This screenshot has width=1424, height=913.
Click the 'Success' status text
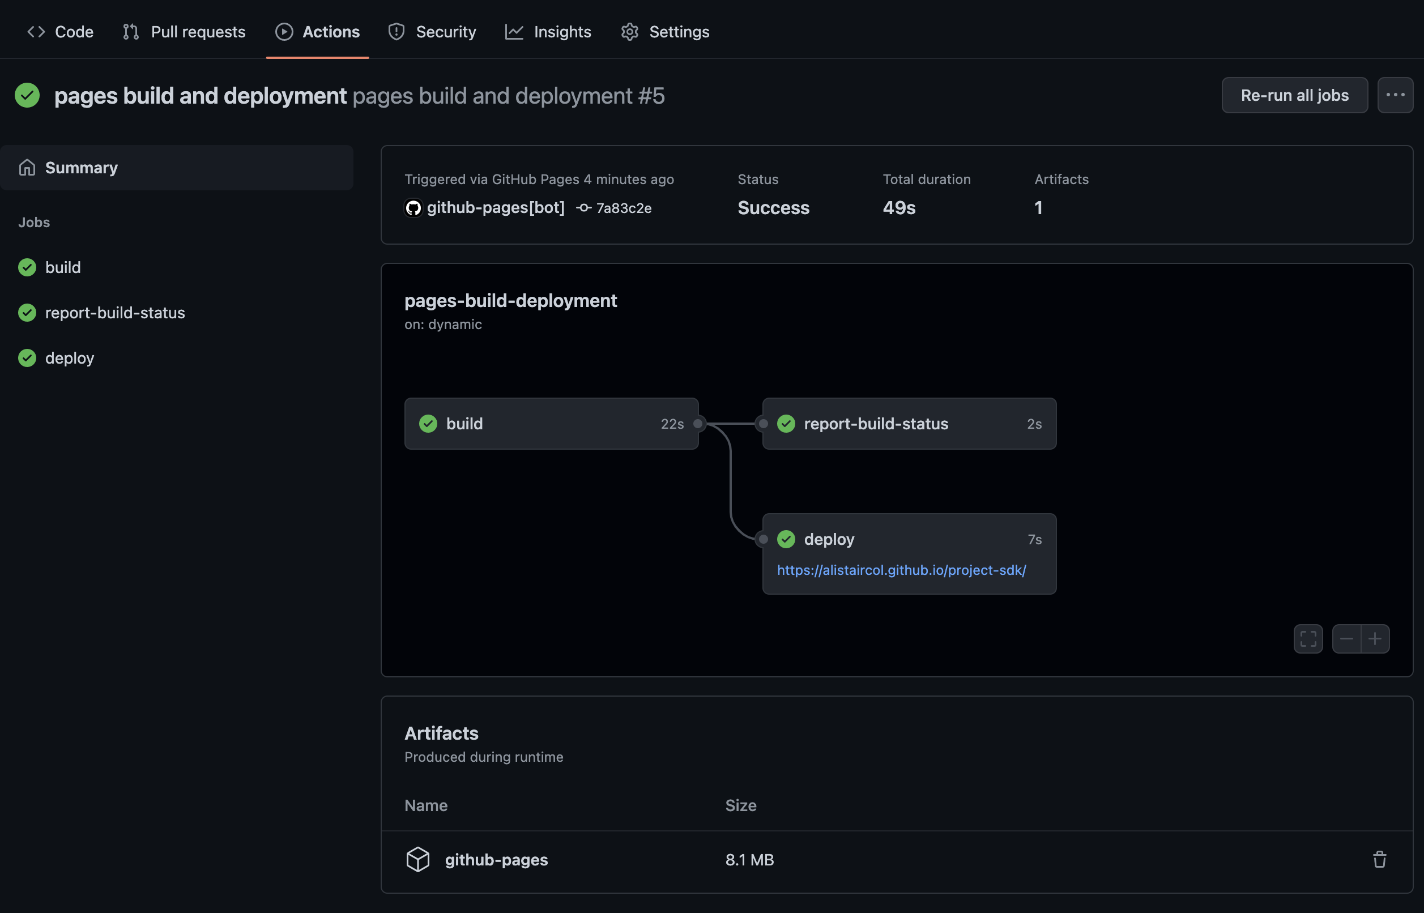point(773,207)
